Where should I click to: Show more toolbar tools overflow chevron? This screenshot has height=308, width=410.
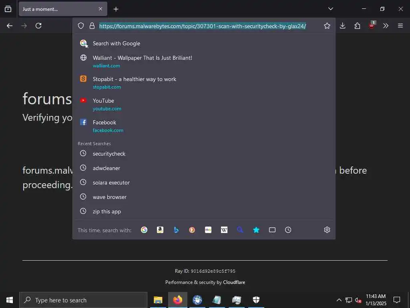tap(386, 26)
